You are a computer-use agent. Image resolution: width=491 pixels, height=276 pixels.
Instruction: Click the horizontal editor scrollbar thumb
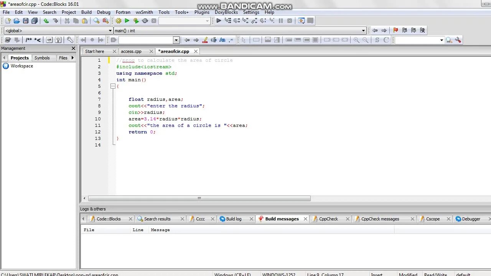point(199,198)
